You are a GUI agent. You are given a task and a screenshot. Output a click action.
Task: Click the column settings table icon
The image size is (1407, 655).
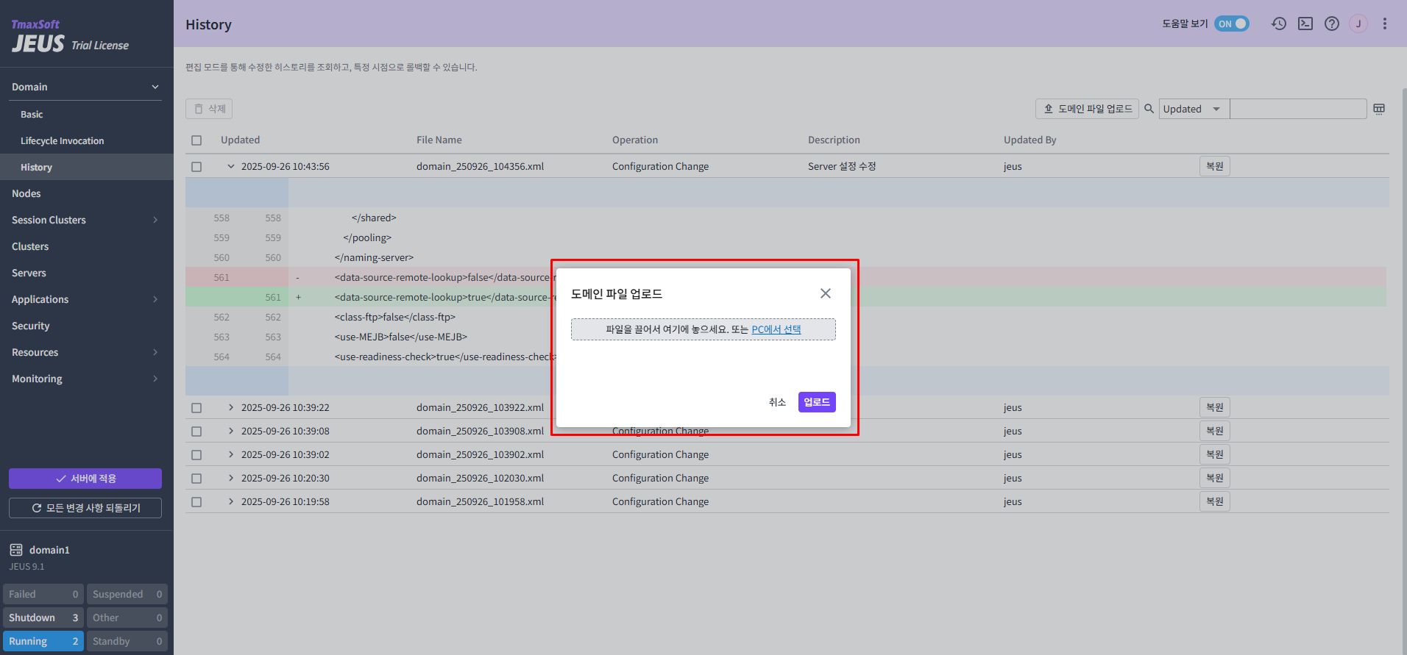[x=1379, y=109]
